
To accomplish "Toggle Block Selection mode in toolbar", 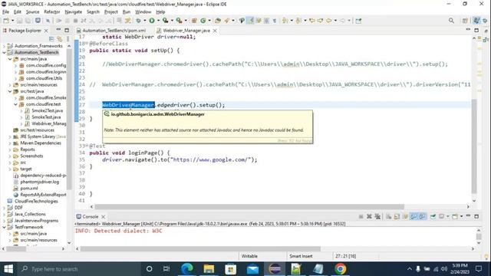I will tap(266, 21).
